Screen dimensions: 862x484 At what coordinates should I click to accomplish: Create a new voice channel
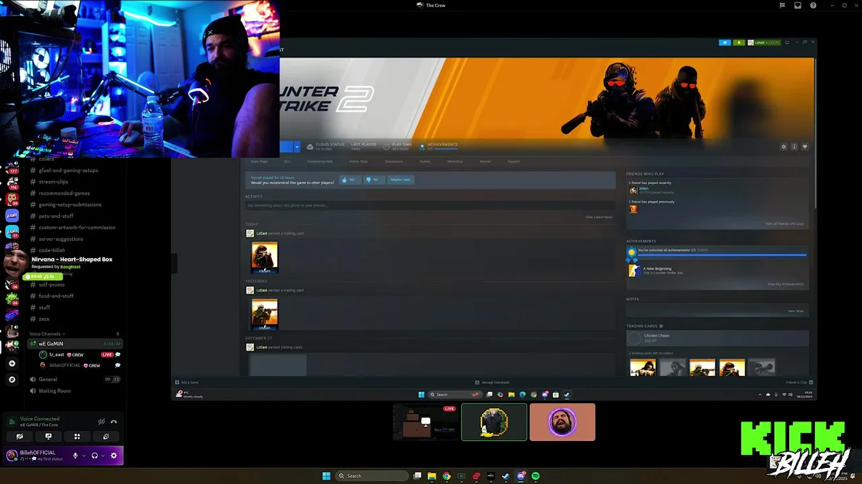(x=117, y=334)
